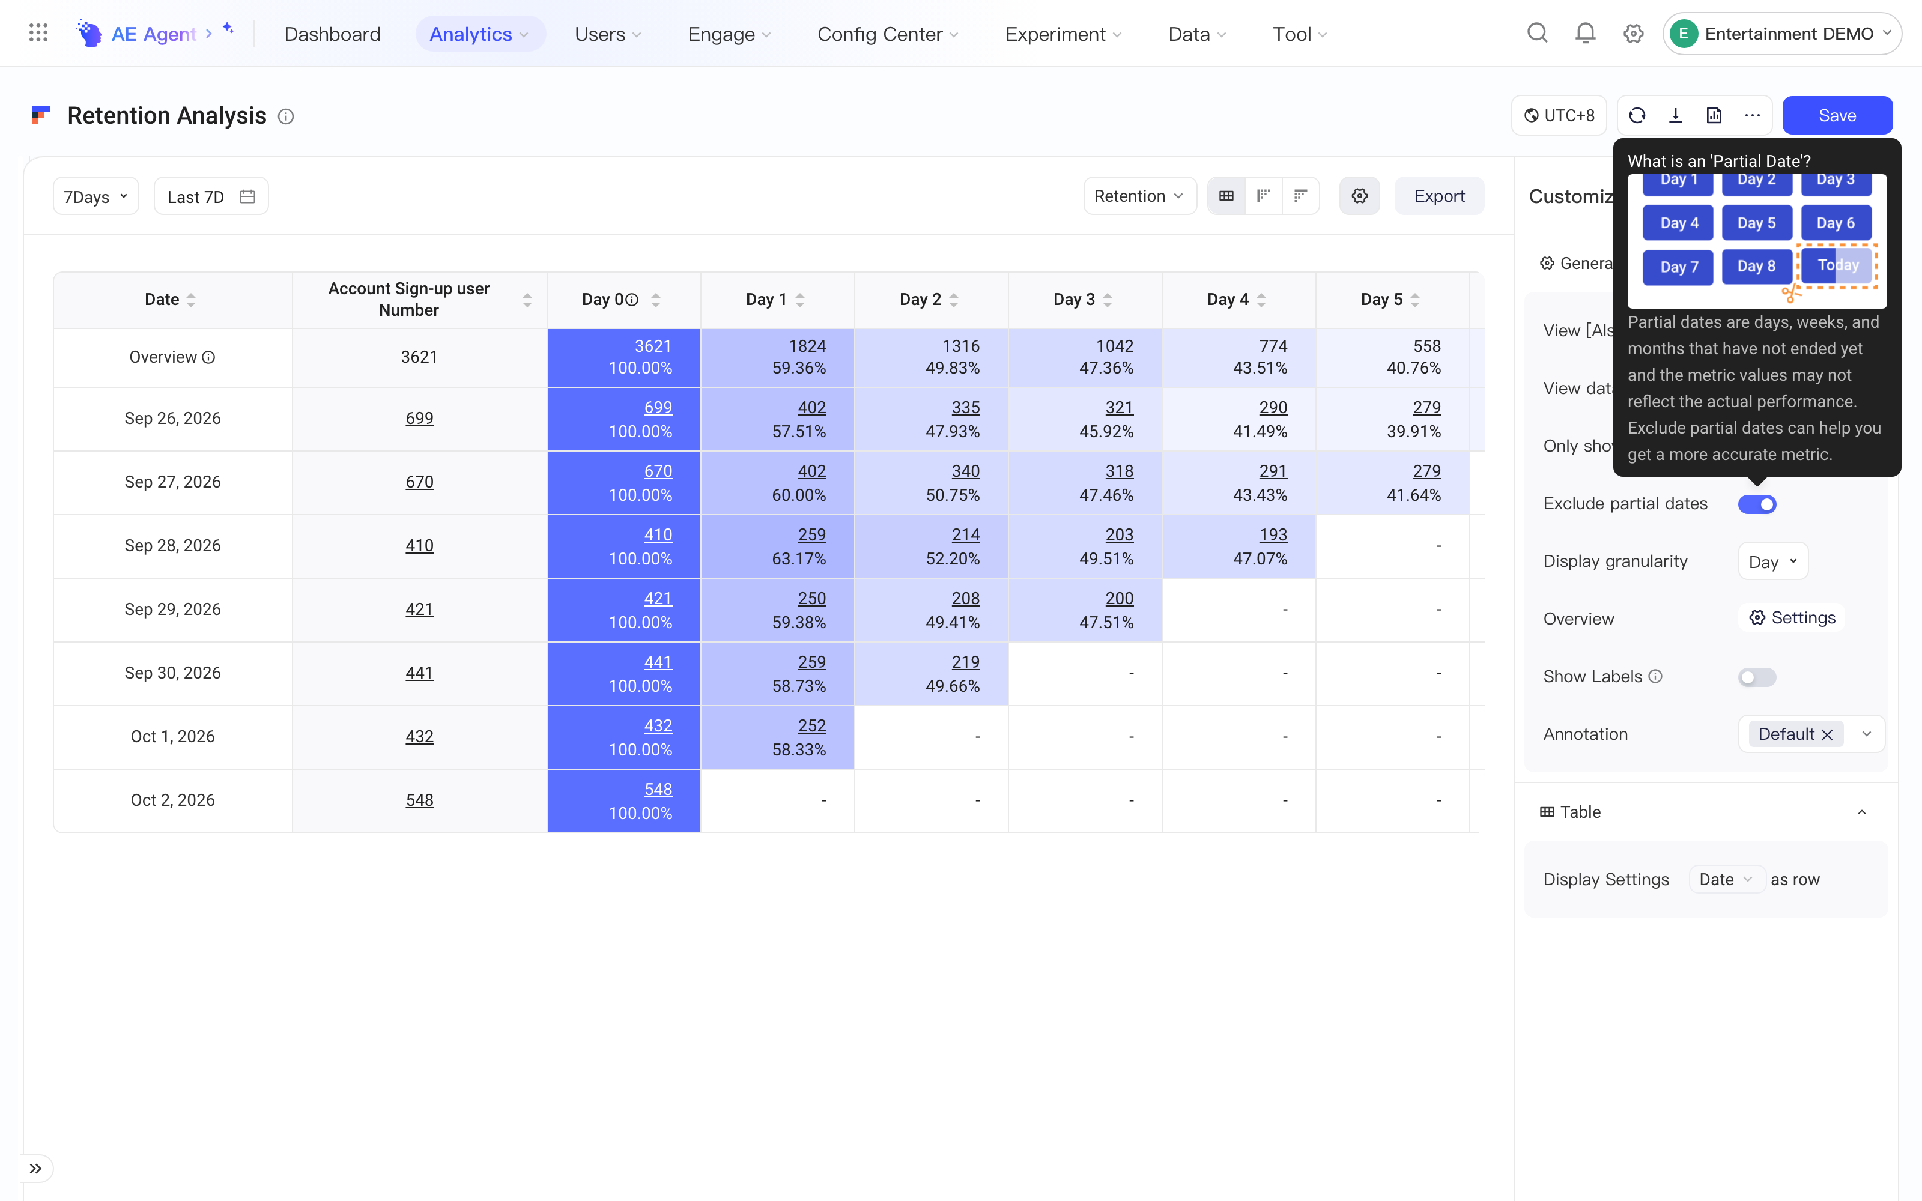The image size is (1922, 1201).
Task: Open table customize gear icon
Action: tap(1359, 196)
